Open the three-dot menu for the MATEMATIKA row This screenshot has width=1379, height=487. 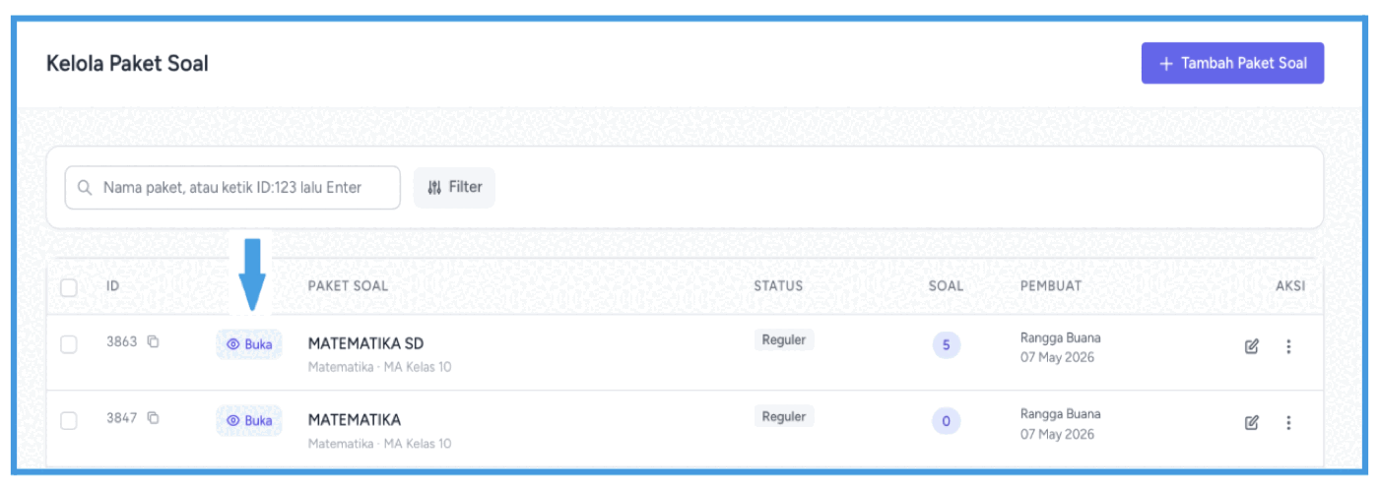(1288, 422)
